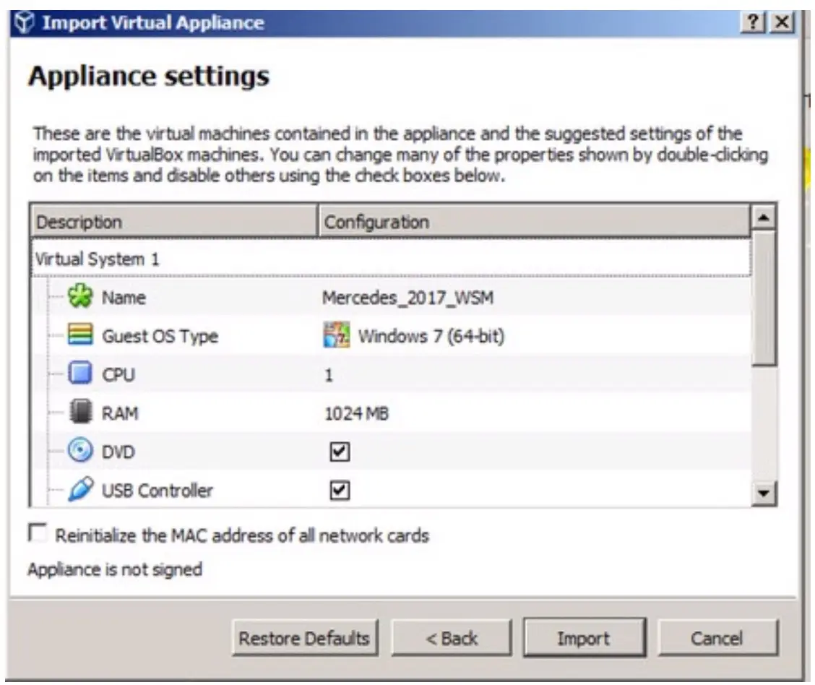Click the RAM memory icon
Viewport: 815px width, 685px height.
(79, 413)
